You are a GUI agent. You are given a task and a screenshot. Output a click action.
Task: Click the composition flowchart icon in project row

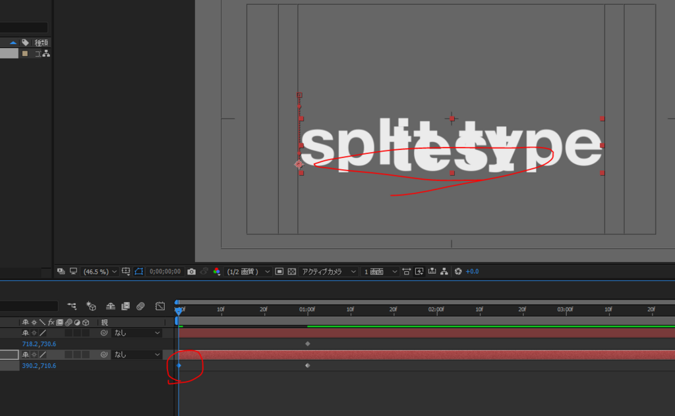(x=46, y=54)
